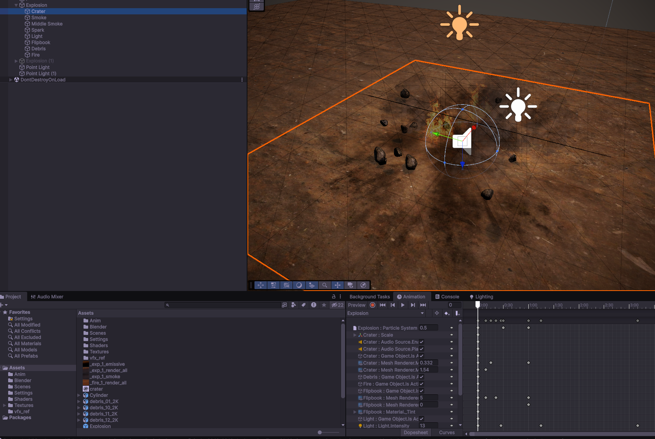The height and width of the screenshot is (439, 655).
Task: Uncheck the Fire Game Object Is Active checkbox
Action: (x=422, y=384)
